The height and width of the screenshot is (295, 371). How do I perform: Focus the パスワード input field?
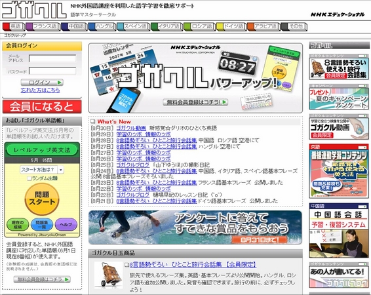click(52, 71)
